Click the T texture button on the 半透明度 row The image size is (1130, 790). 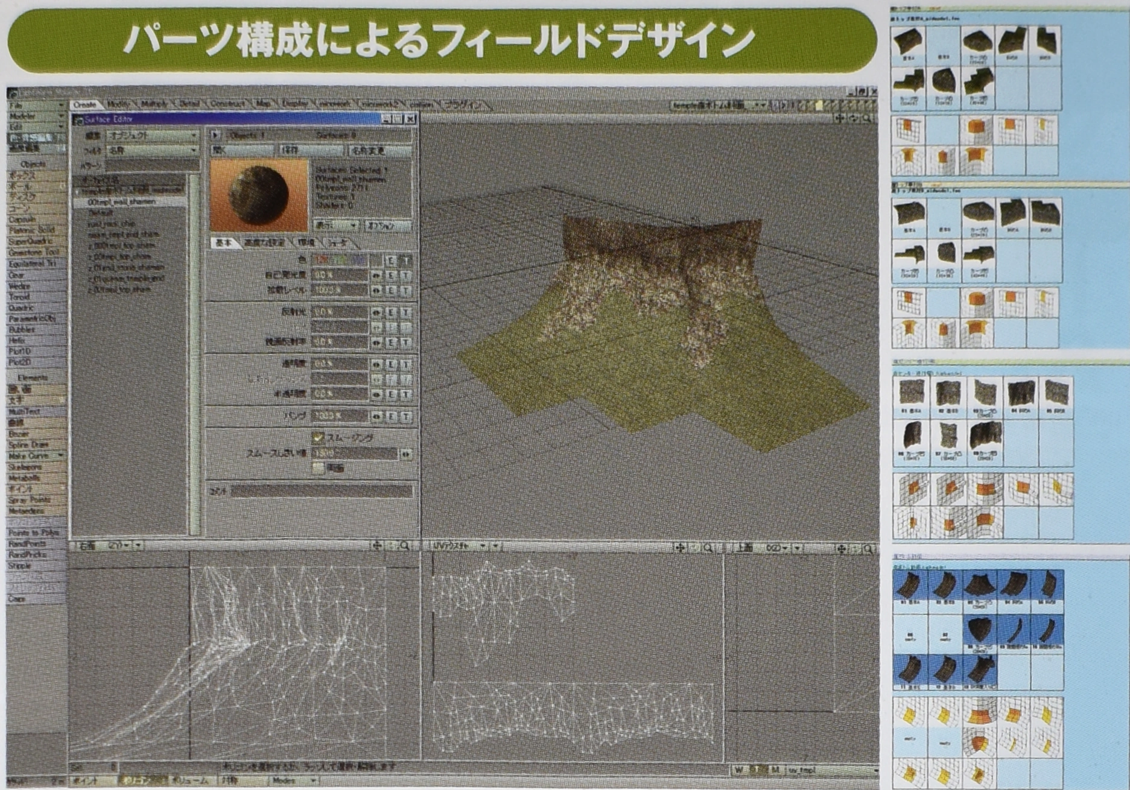pos(405,394)
